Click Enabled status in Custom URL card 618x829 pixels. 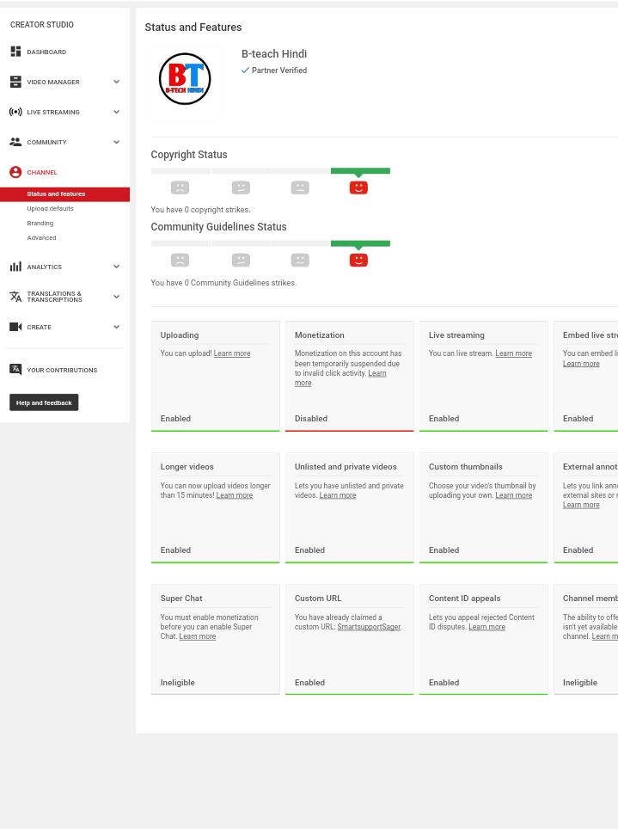click(309, 683)
